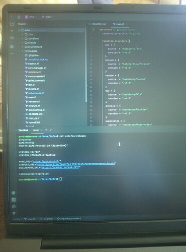Show more tool windows via ellipsis icon
Viewport: 186px width, 252px height.
[x=12, y=53]
